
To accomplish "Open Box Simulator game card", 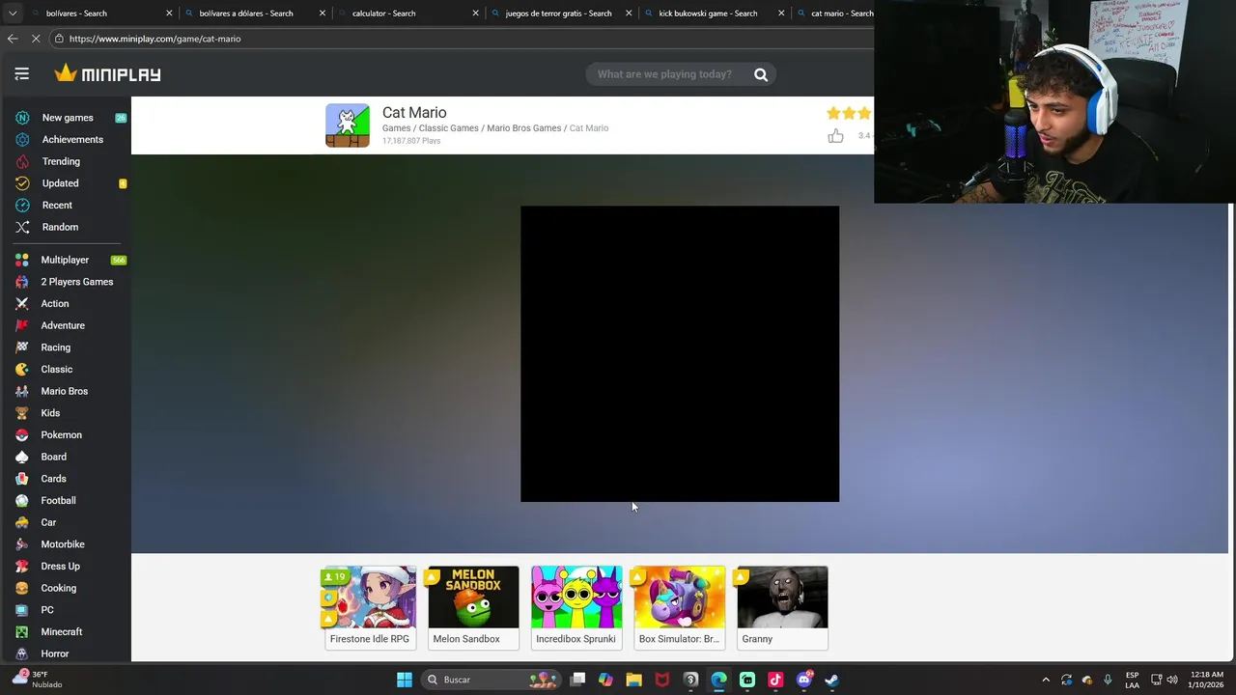I will [x=680, y=607].
